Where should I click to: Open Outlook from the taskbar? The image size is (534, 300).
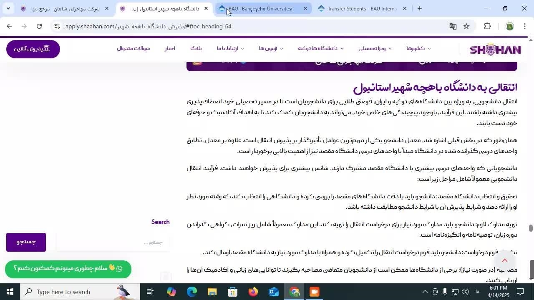click(274, 292)
